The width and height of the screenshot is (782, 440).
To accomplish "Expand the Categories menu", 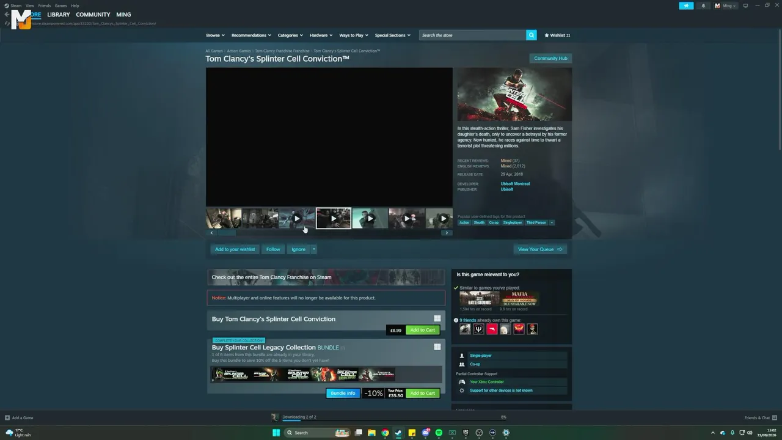I will click(290, 35).
